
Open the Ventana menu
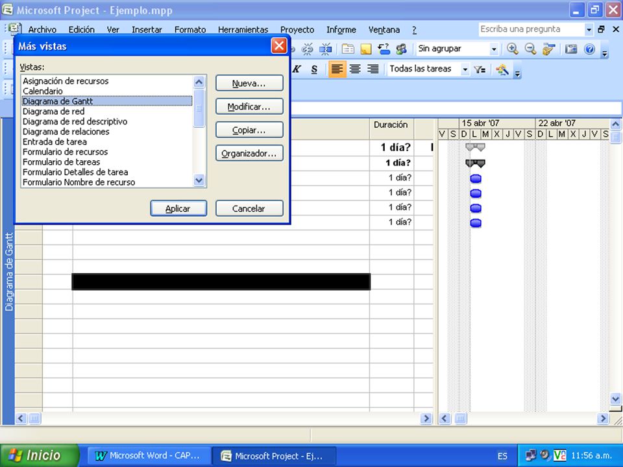[384, 30]
